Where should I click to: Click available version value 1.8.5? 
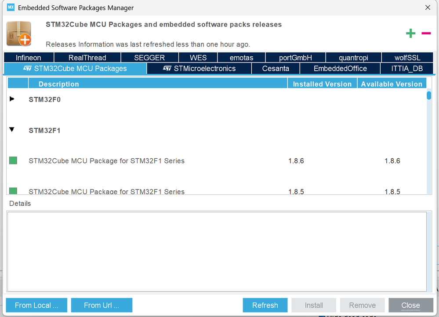coord(392,192)
